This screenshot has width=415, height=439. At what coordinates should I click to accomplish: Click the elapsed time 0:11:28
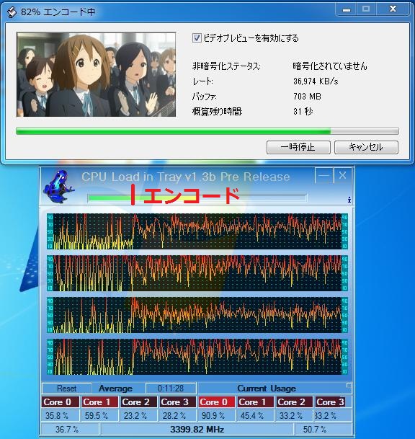click(171, 389)
